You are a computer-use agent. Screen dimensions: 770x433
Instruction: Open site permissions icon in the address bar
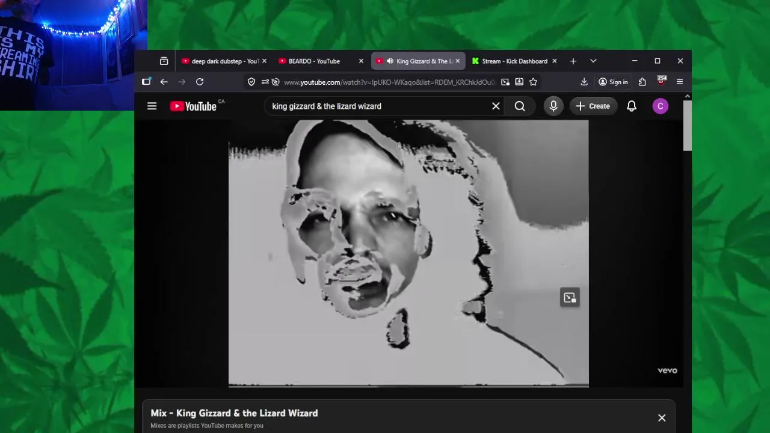click(x=265, y=82)
